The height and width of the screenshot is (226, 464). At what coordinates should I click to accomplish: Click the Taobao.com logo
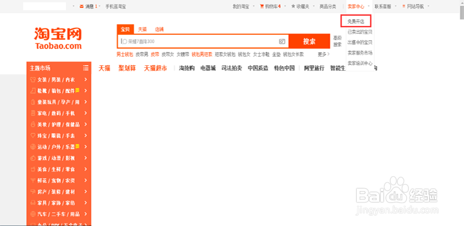coord(58,38)
